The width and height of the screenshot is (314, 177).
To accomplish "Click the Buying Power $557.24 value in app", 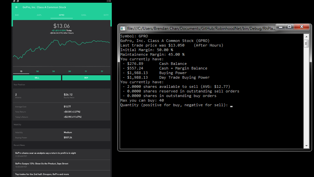I will pos(68,137).
